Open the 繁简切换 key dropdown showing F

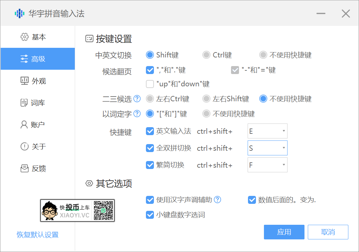click(267, 165)
